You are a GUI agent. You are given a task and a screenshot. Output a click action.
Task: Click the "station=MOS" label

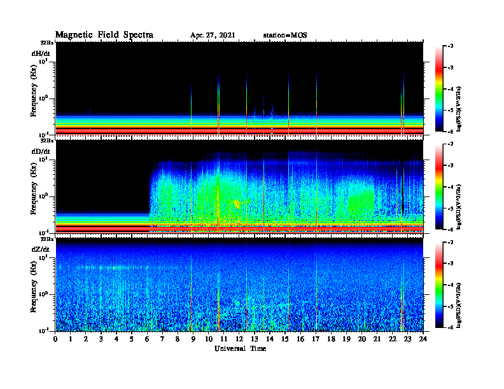285,36
